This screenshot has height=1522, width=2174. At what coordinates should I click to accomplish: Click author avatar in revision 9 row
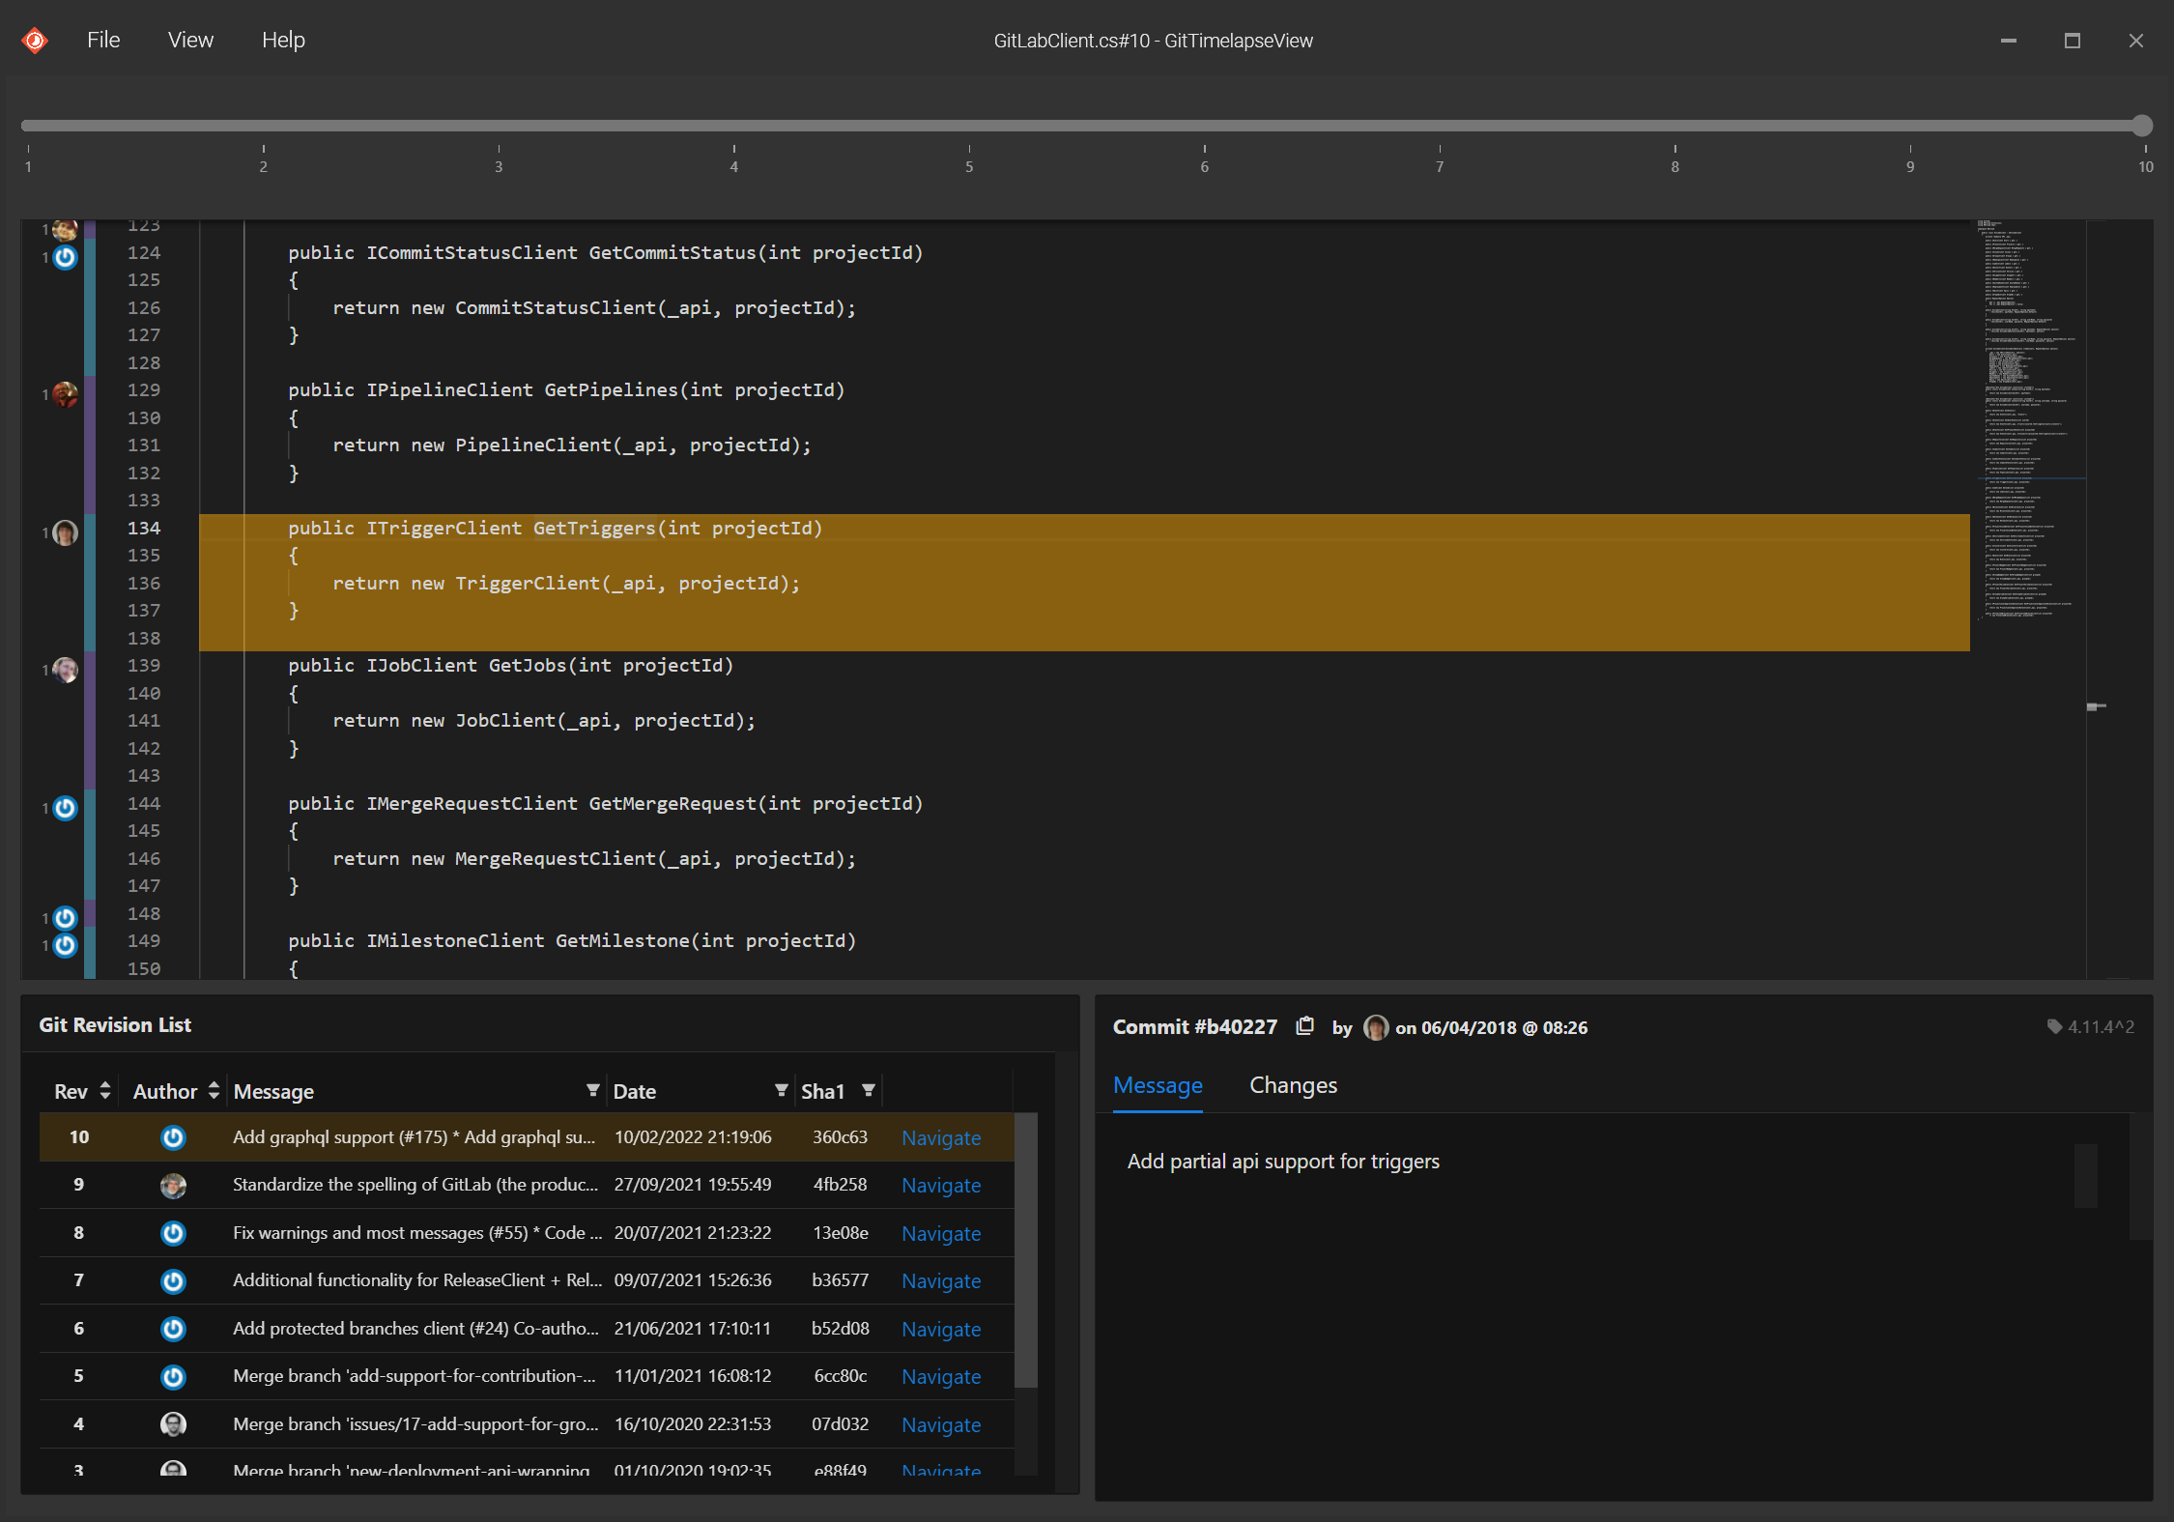(x=173, y=1186)
